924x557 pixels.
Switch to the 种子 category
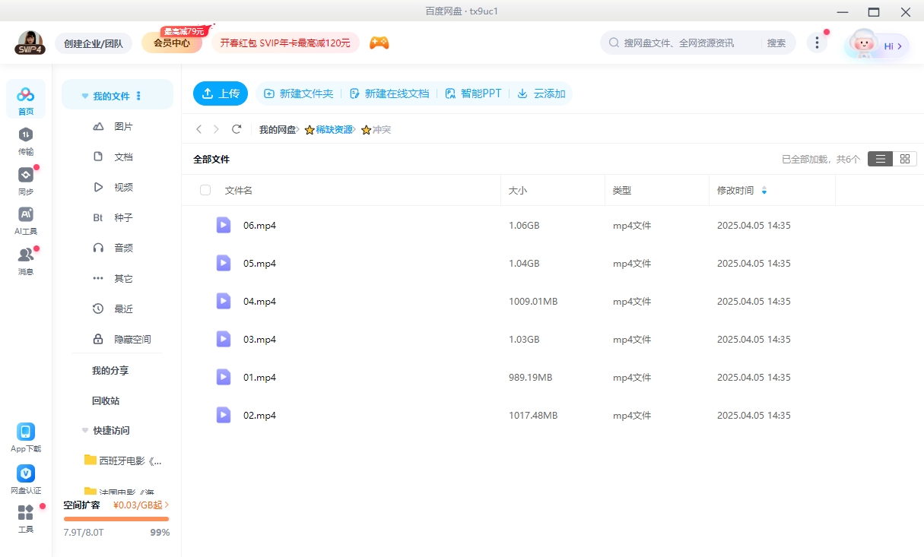[x=122, y=217]
